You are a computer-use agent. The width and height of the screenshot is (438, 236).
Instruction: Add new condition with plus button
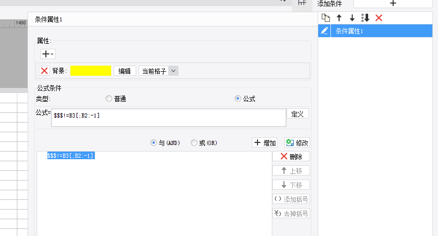pos(393,4)
